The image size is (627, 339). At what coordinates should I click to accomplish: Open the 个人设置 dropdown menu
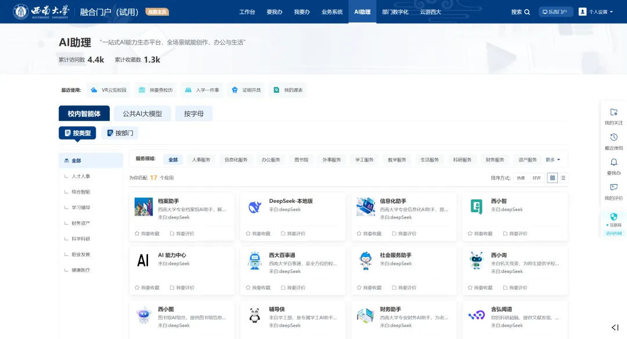(x=596, y=12)
